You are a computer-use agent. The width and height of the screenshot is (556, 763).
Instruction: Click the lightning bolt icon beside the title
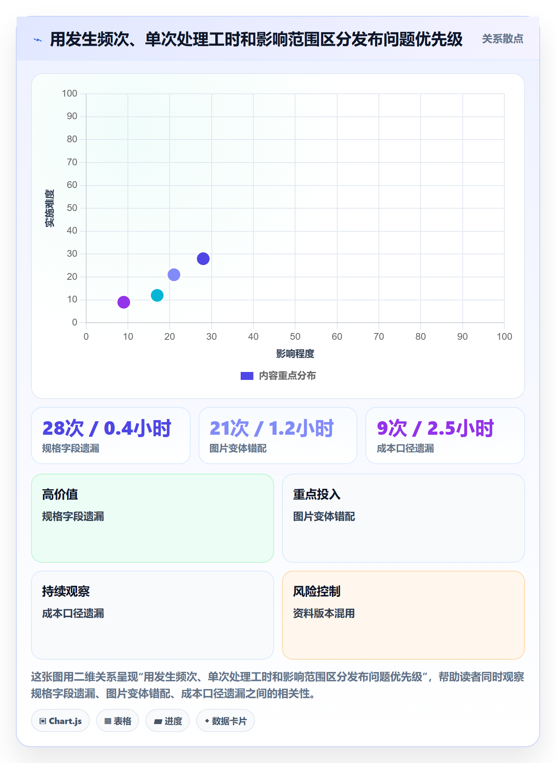click(38, 40)
